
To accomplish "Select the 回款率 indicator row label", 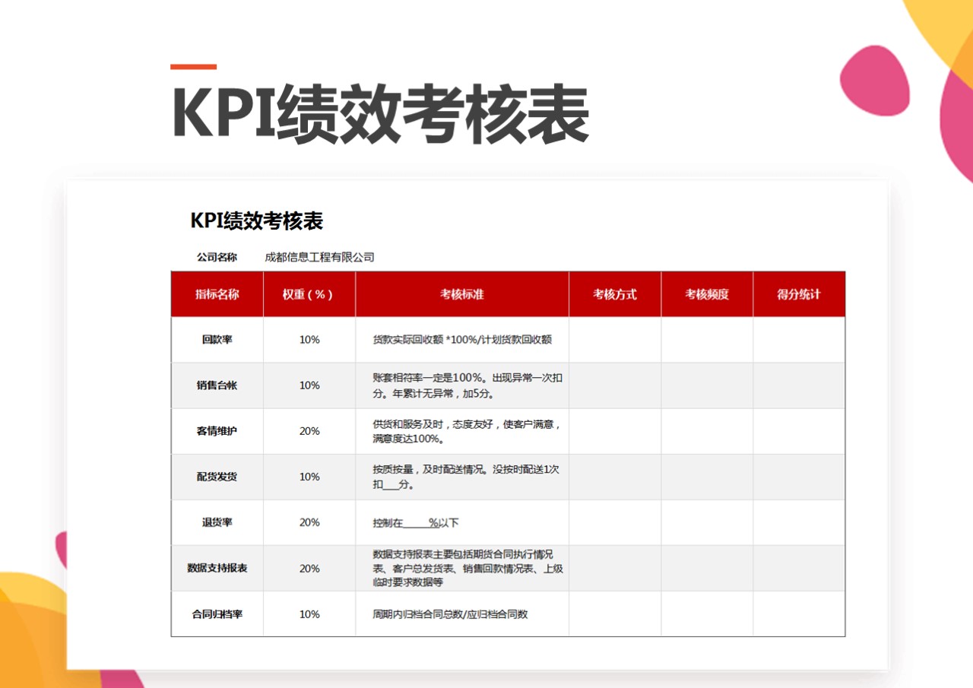I will click(x=218, y=341).
